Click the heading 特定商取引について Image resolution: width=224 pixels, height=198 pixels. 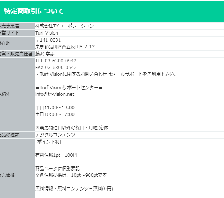click(34, 11)
